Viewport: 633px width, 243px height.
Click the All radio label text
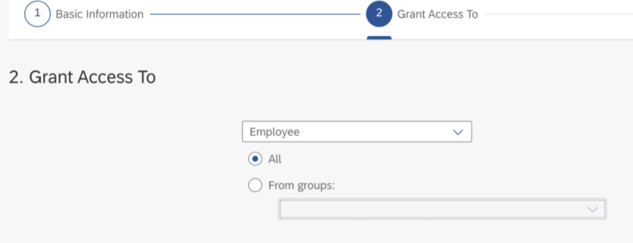(275, 159)
